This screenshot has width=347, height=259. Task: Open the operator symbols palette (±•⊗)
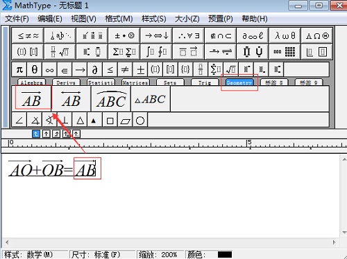tap(124, 35)
